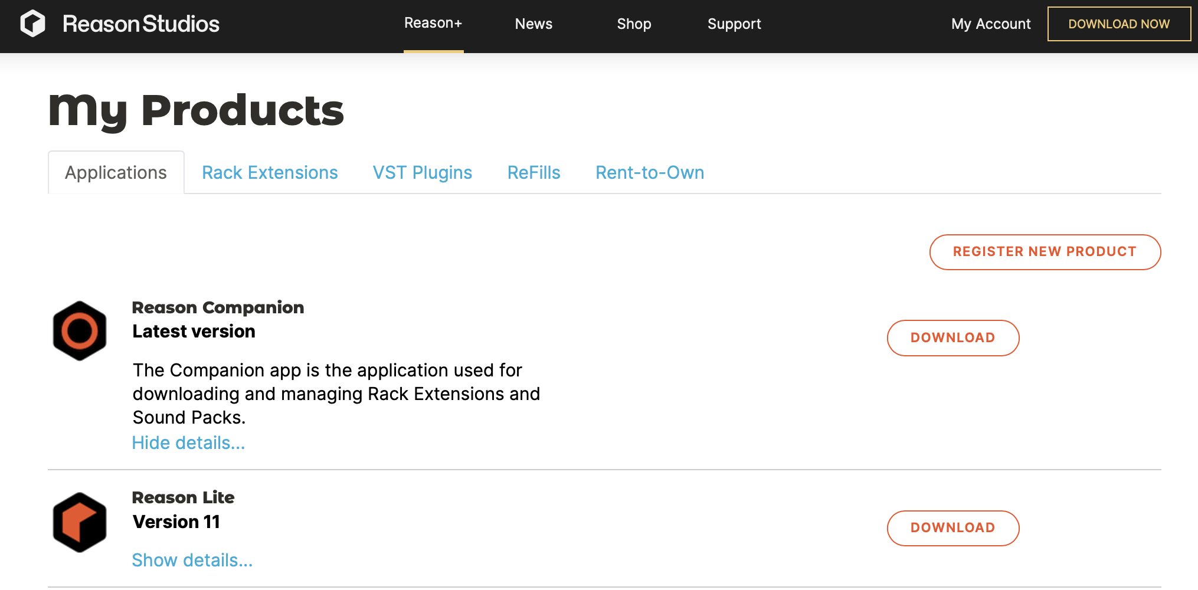
Task: Click the Reason Lite product title
Action: [183, 497]
